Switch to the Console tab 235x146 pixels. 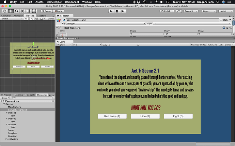coord(31,95)
